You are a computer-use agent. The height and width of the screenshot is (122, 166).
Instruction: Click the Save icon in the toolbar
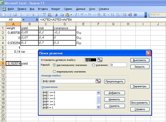[x=14, y=15]
